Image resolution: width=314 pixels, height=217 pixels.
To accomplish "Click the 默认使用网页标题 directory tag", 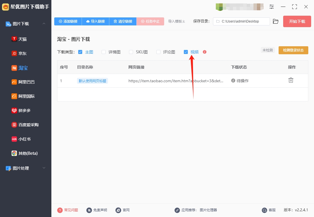I will tap(92, 81).
